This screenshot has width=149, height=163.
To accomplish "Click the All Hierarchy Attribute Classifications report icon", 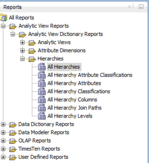I will click(x=42, y=75).
